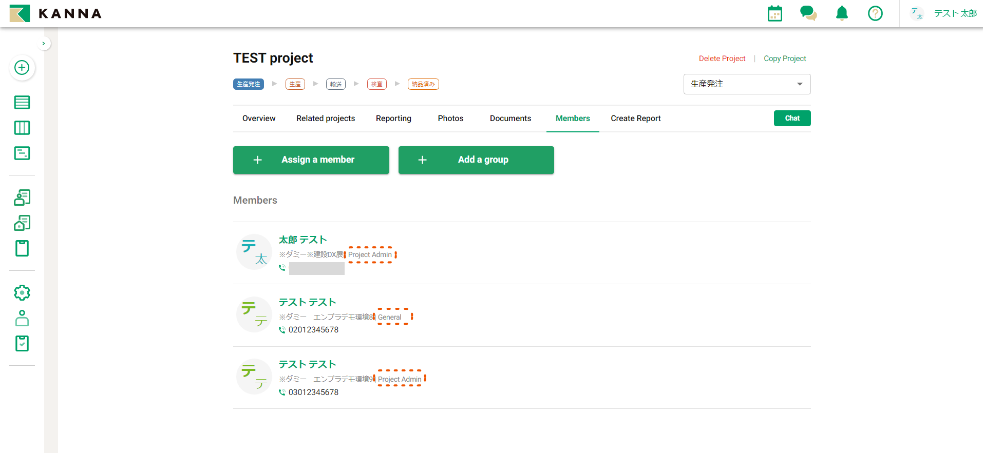983x453 pixels.
Task: Open the help question mark icon
Action: [x=875, y=13]
